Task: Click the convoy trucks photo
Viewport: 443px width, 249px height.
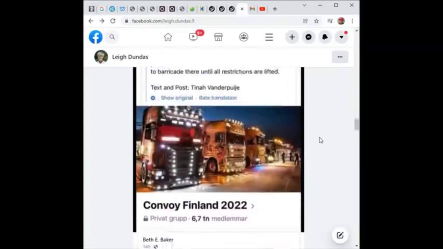Action: tap(218, 149)
